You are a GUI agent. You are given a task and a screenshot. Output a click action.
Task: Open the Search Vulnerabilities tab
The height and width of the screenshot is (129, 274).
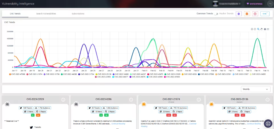pos(46,14)
